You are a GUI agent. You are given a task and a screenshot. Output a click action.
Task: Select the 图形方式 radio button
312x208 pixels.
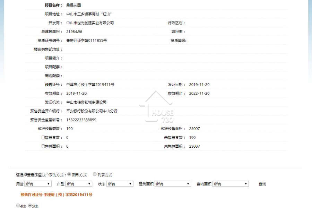[69, 174]
